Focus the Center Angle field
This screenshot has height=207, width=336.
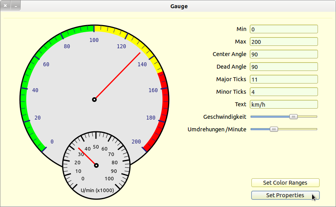click(284, 54)
